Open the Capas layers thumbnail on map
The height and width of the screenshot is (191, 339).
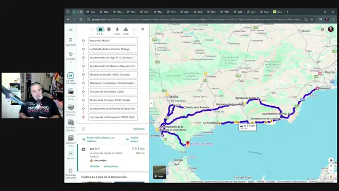[159, 172]
